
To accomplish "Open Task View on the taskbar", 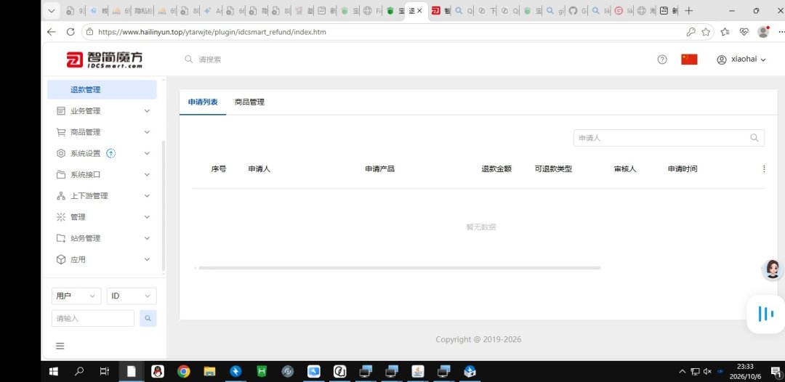I will 104,372.
